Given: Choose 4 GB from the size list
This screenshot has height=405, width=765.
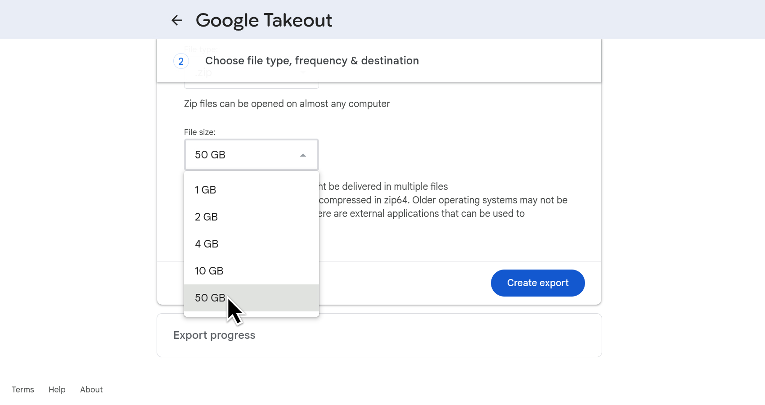Looking at the screenshot, I should pyautogui.click(x=252, y=244).
